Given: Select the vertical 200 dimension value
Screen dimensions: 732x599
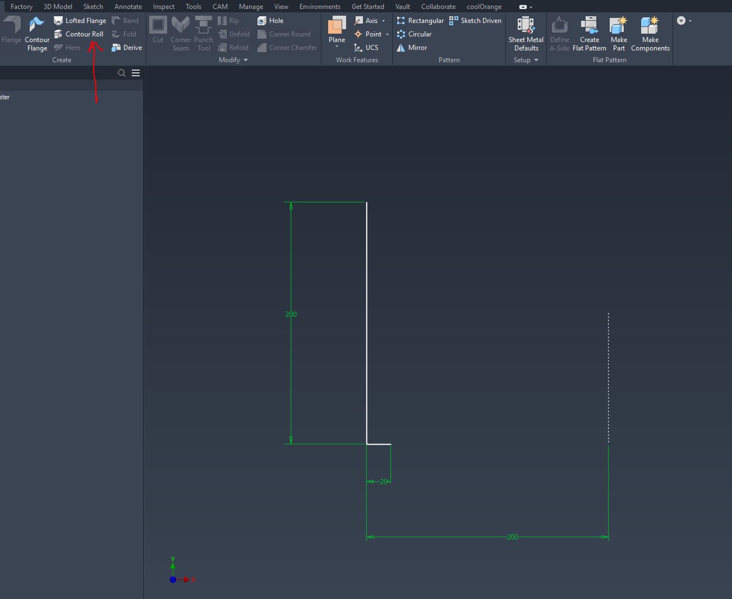Looking at the screenshot, I should [x=291, y=315].
